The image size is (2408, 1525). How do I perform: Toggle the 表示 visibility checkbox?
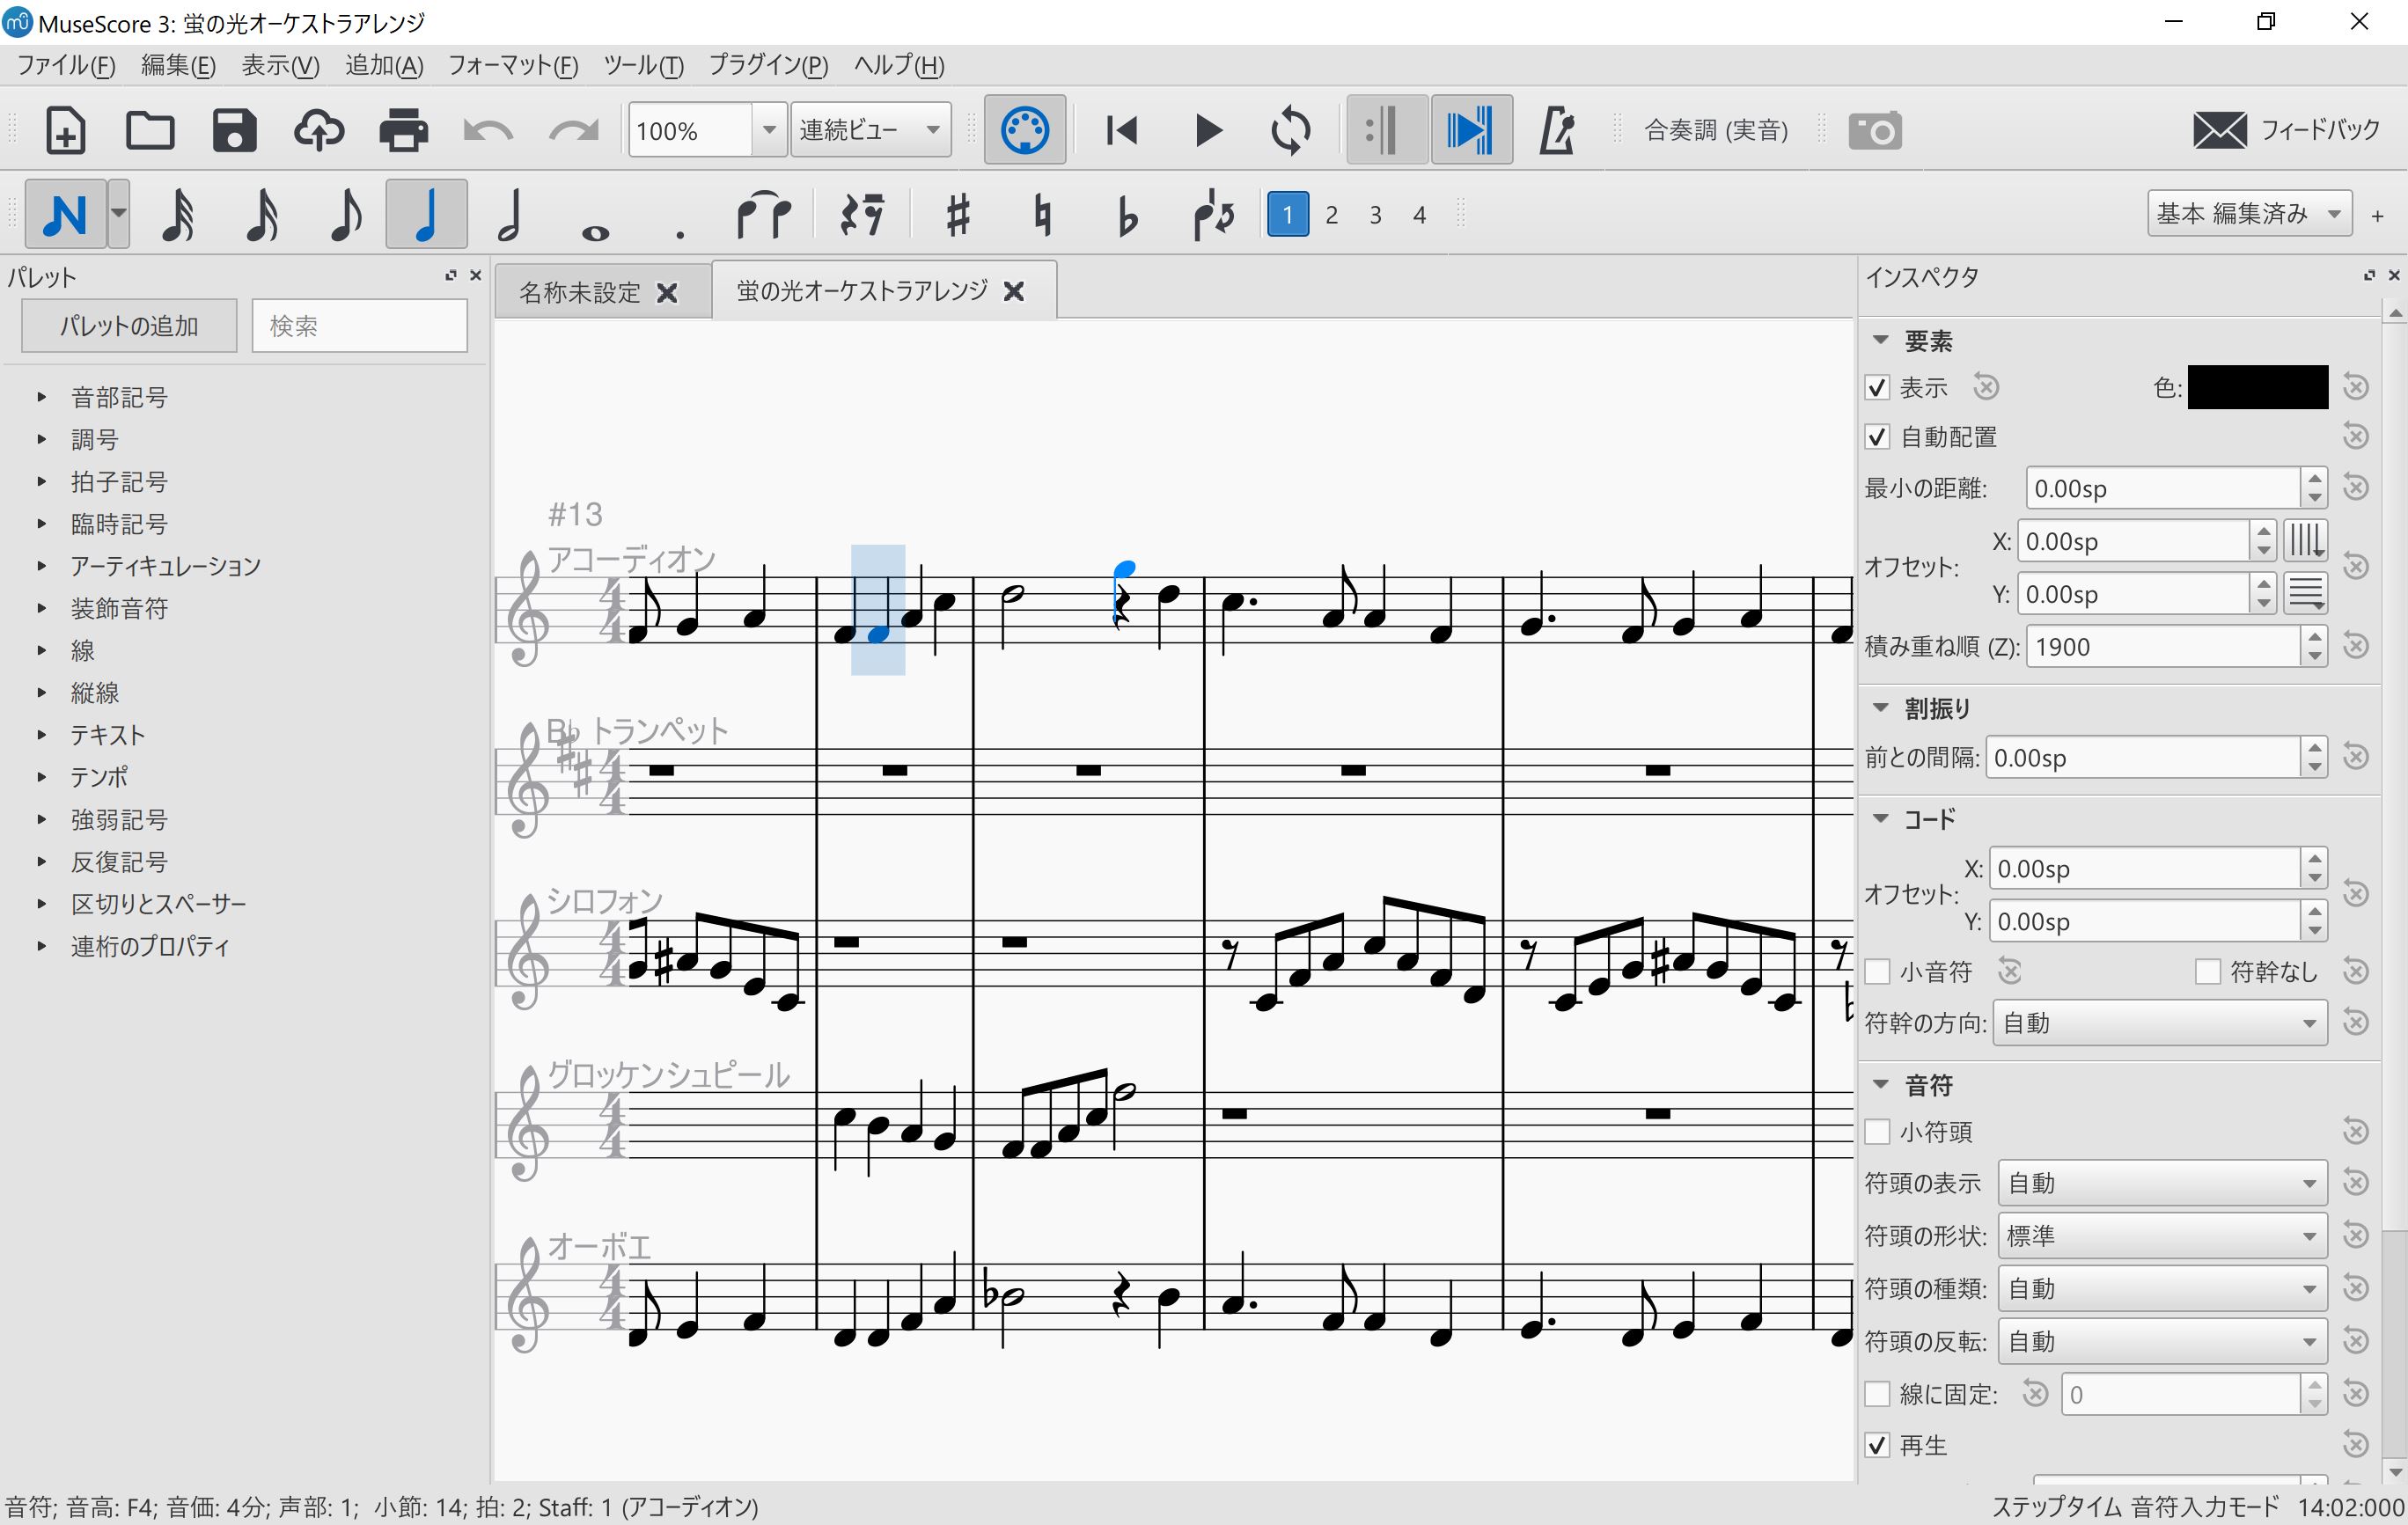[1877, 387]
